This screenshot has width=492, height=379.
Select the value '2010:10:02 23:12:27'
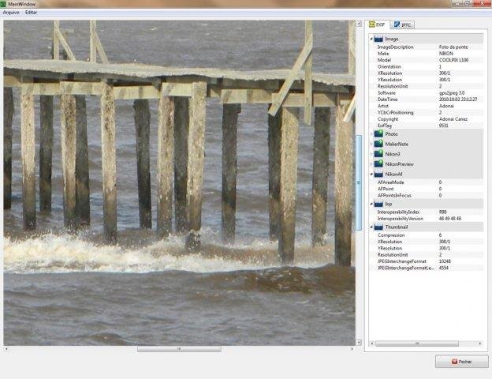458,99
